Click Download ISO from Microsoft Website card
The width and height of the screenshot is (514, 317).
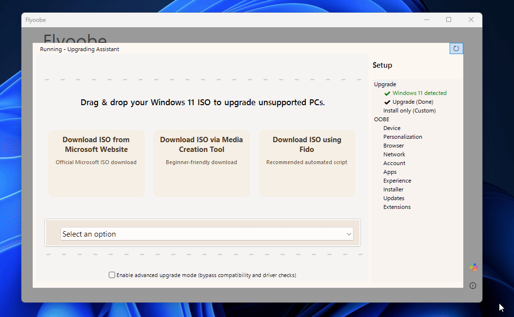pyautogui.click(x=97, y=164)
